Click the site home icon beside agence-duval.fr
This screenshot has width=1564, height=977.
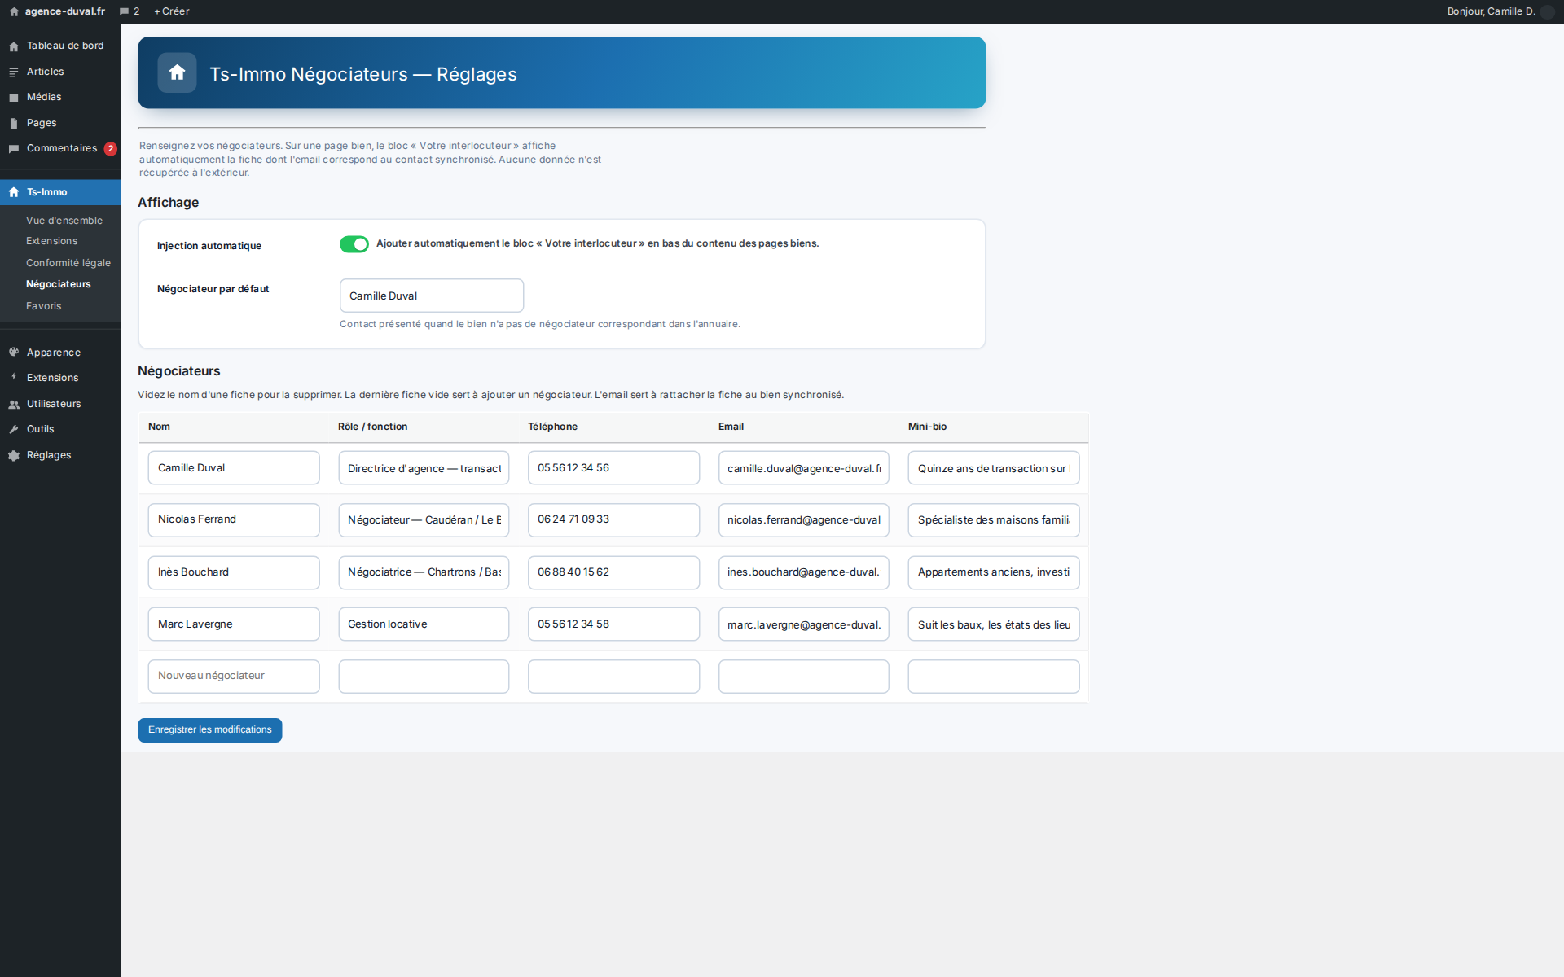pos(14,11)
